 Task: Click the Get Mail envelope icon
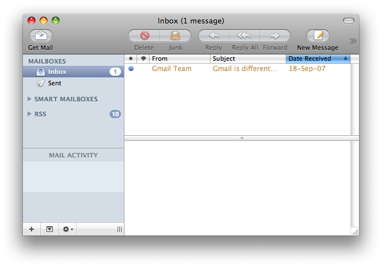41,36
